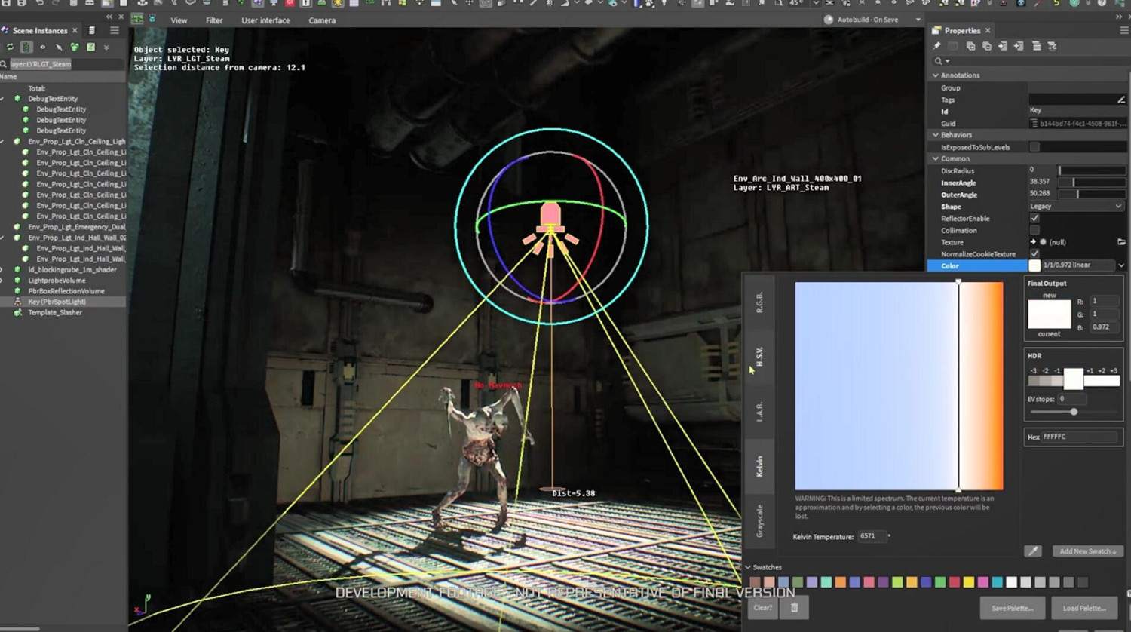Collapse the Annotations section
Viewport: 1131px width, 632px height.
(936, 75)
